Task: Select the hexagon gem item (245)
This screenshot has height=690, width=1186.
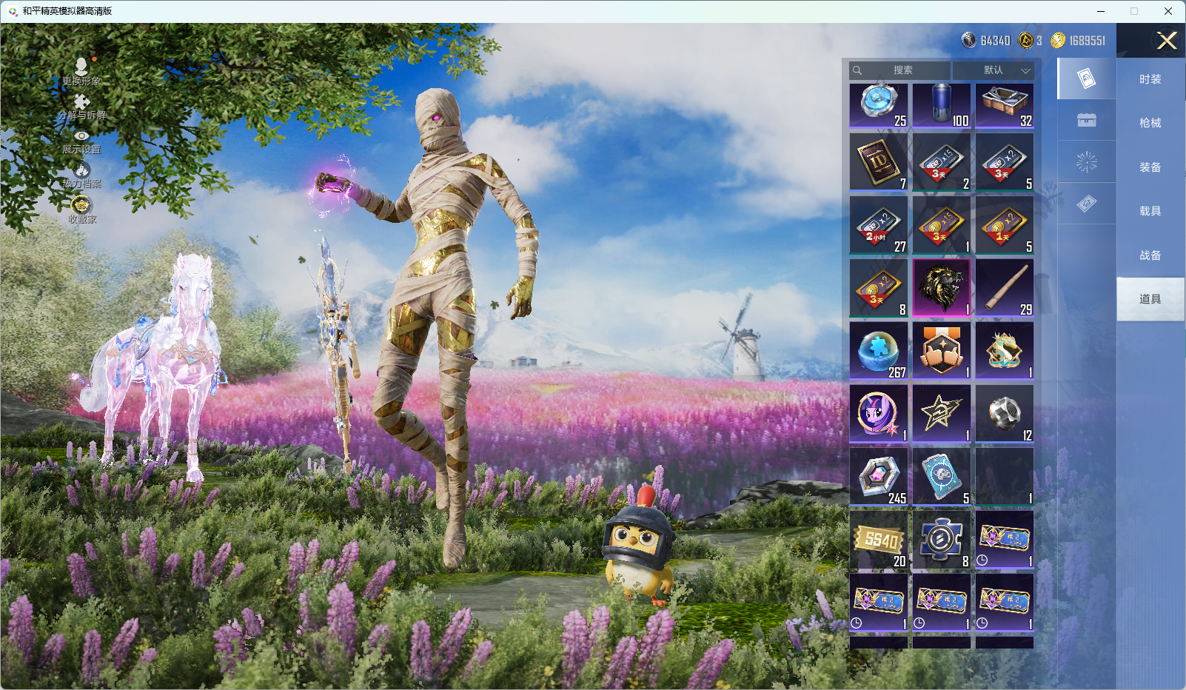Action: tap(879, 477)
